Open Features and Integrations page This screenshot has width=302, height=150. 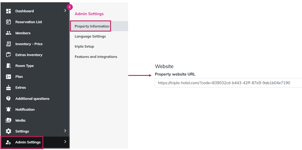point(96,57)
